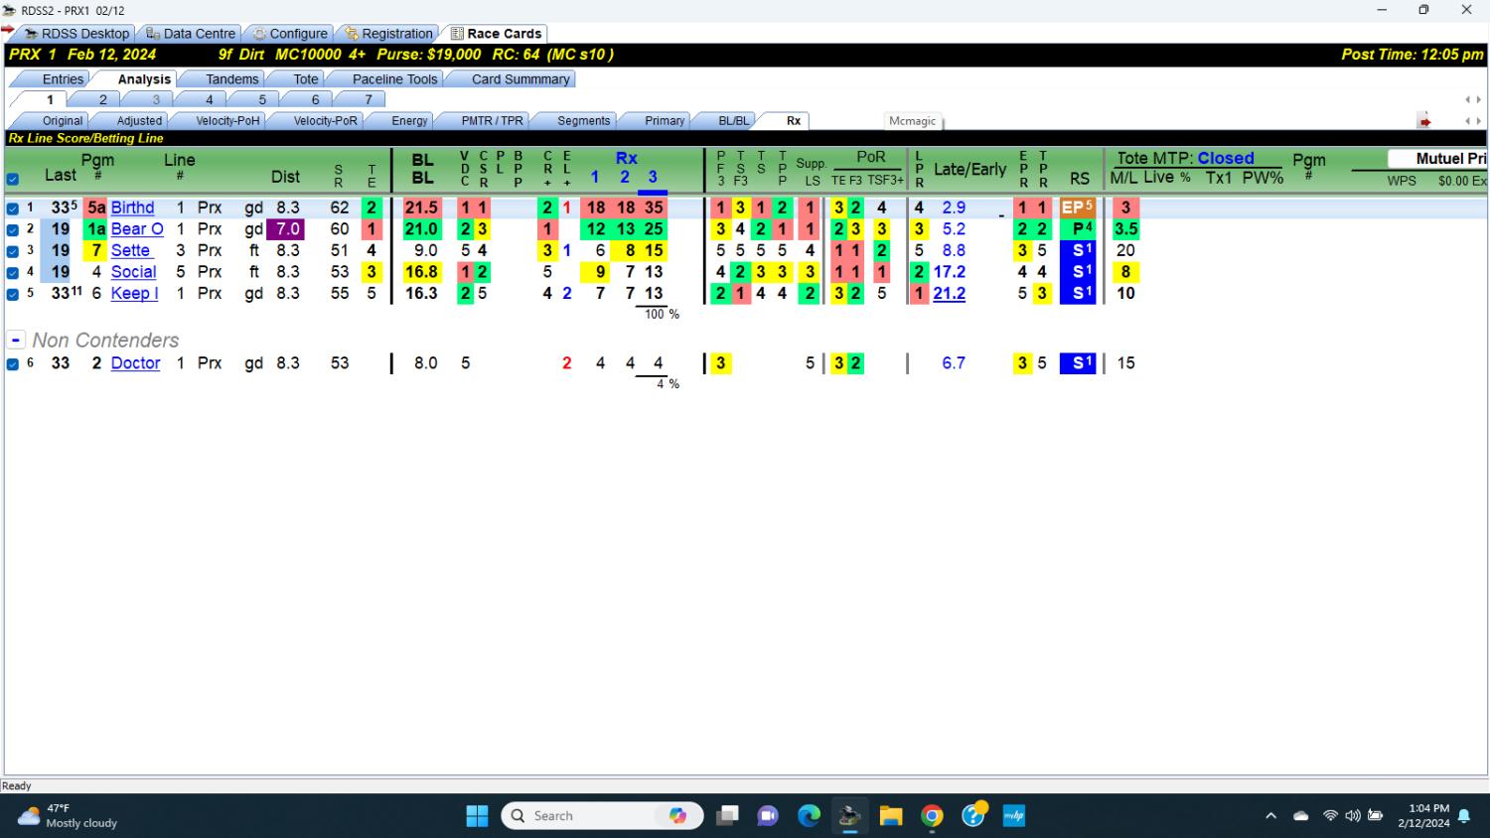Click the Windows taskbar Search field
The width and height of the screenshot is (1490, 838).
(x=603, y=816)
